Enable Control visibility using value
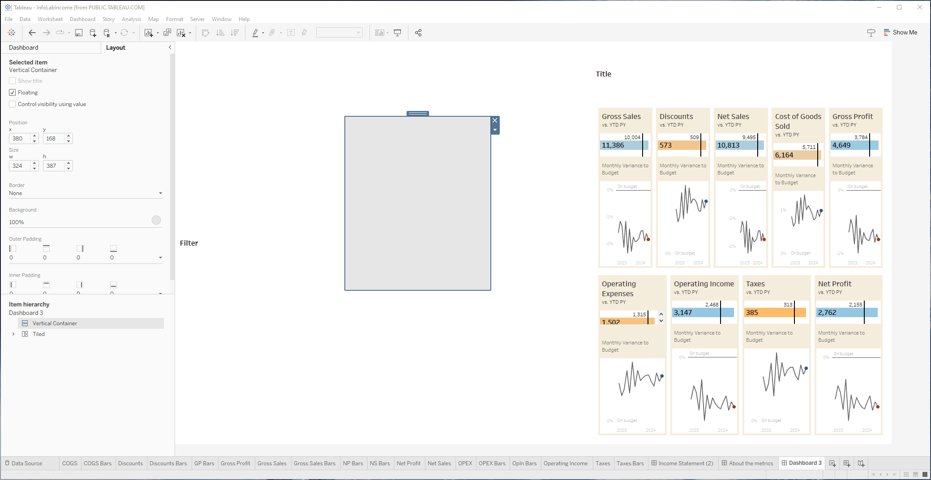The image size is (931, 480). point(13,104)
